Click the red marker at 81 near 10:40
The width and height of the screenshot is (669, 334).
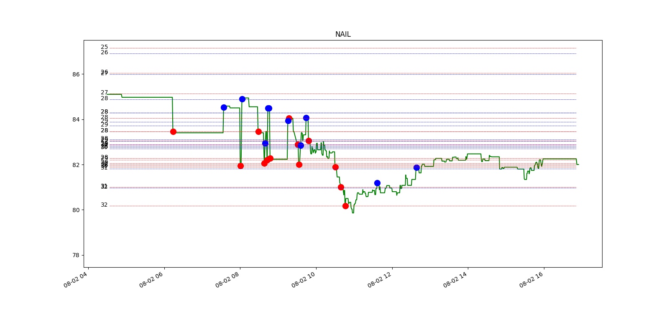click(341, 187)
